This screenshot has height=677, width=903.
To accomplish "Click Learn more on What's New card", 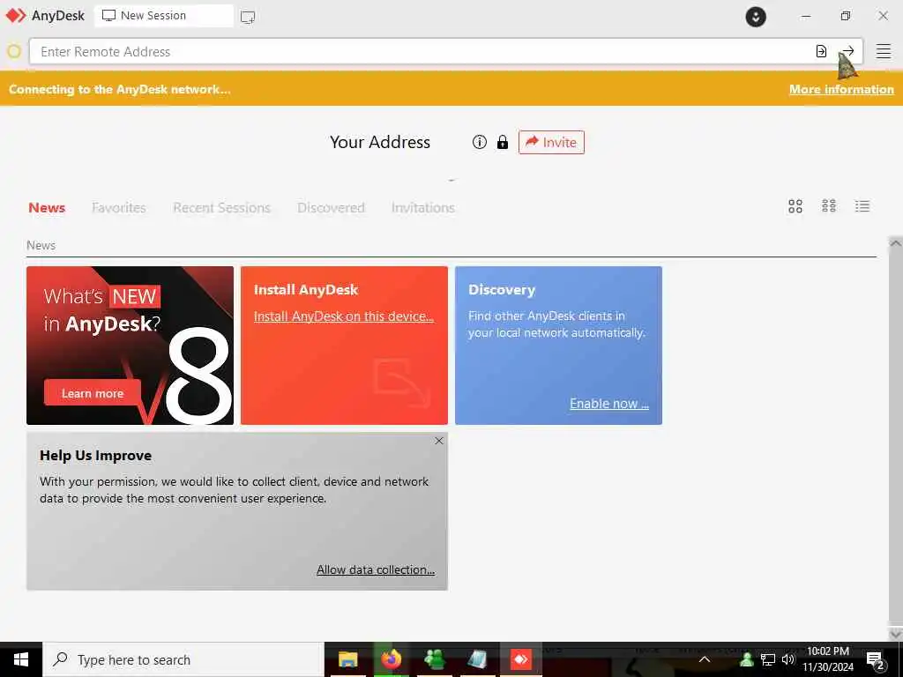I will pyautogui.click(x=92, y=393).
